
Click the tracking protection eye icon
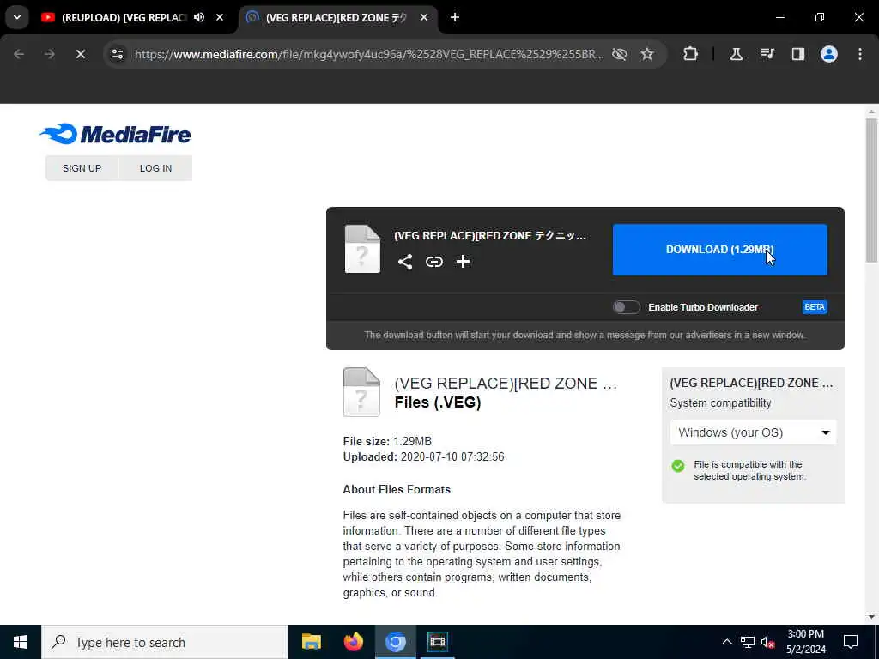pos(619,54)
